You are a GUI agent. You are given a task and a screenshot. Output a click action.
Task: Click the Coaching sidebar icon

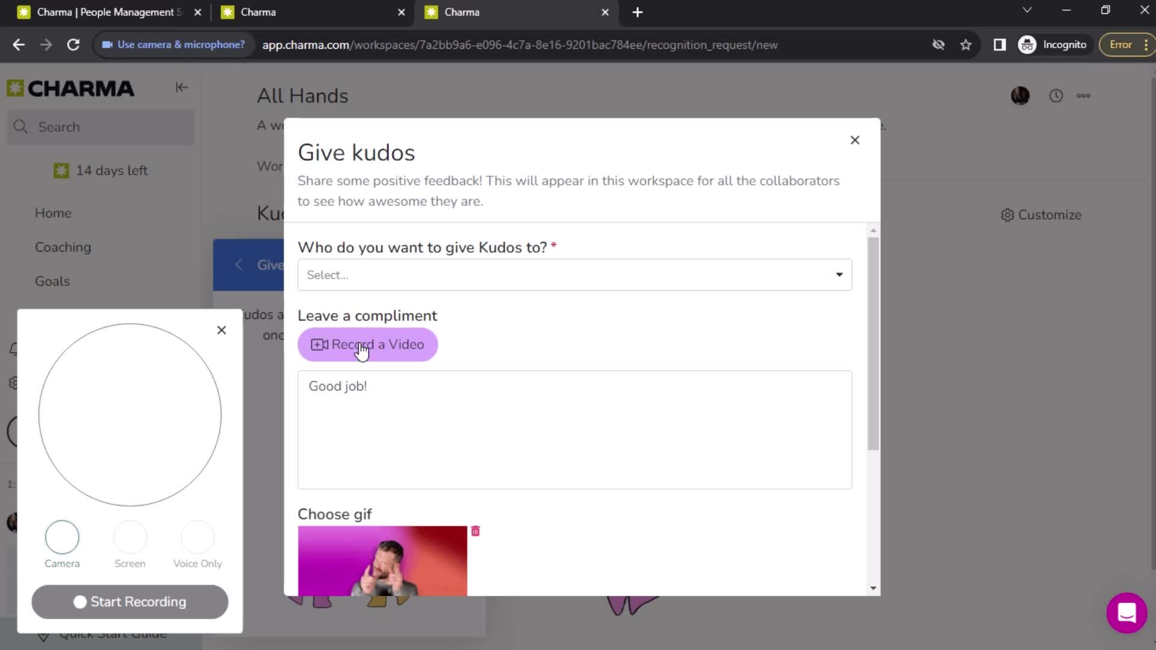click(x=63, y=247)
